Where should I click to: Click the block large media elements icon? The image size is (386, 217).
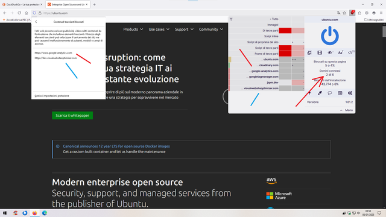[x=320, y=52]
